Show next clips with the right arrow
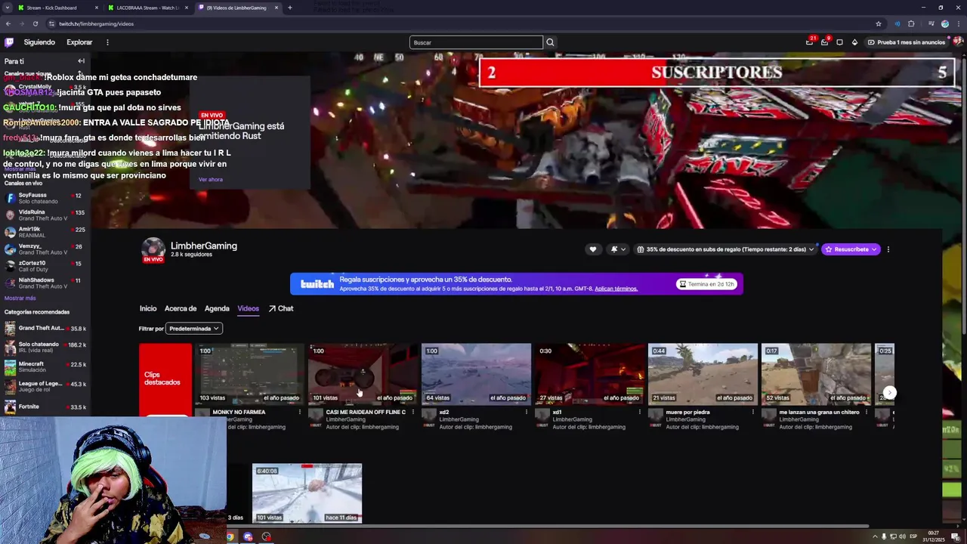Viewport: 967px width, 544px height. tap(890, 392)
